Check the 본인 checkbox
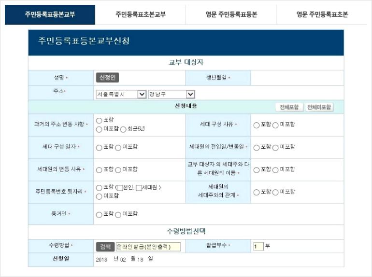The image size is (372, 277). click(x=120, y=188)
